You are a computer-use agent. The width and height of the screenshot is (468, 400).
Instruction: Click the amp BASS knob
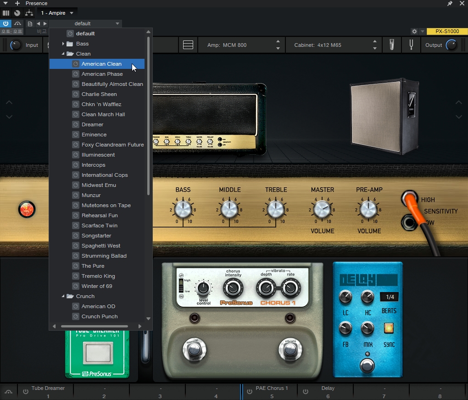click(x=183, y=209)
